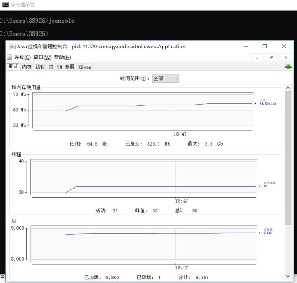The image size is (297, 283).
Task: Click the Java icon in JConsole title bar
Action: 12,47
